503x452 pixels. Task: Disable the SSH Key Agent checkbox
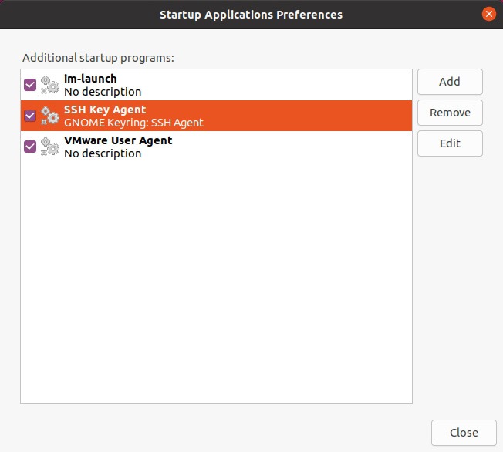click(30, 116)
